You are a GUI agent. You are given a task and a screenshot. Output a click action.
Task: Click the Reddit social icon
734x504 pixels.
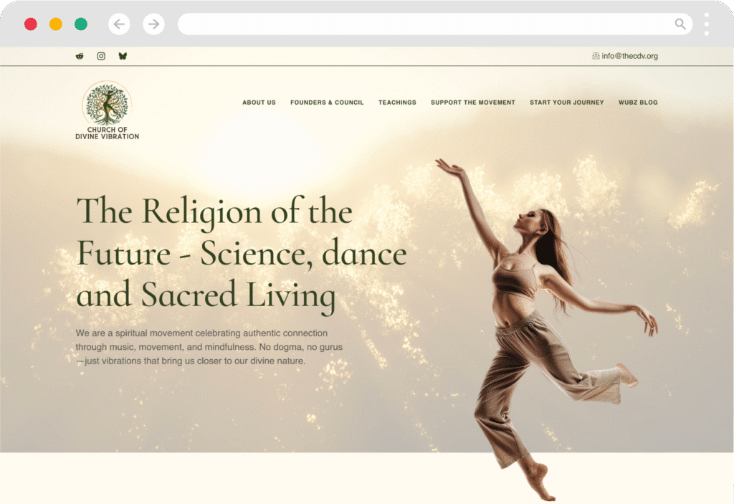click(x=80, y=56)
